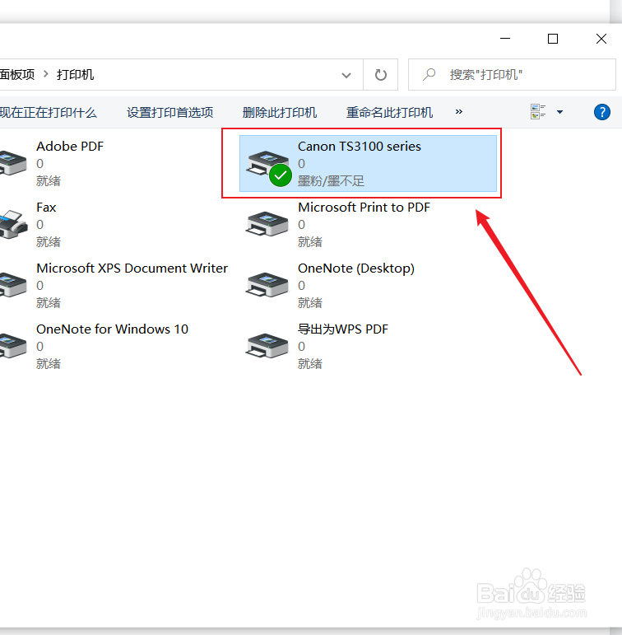The width and height of the screenshot is (622, 635).
Task: Select the Adobe PDF printer icon
Action: 13,162
